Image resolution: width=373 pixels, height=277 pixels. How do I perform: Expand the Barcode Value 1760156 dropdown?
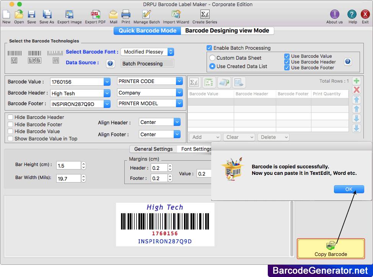[x=107, y=82]
